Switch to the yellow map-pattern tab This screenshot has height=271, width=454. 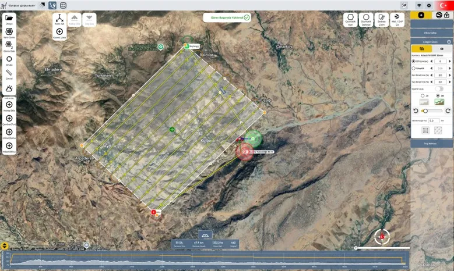tap(421, 49)
